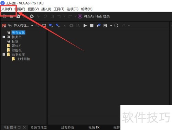Open the 视图(V) menu
172x130 pixels.
click(33, 9)
